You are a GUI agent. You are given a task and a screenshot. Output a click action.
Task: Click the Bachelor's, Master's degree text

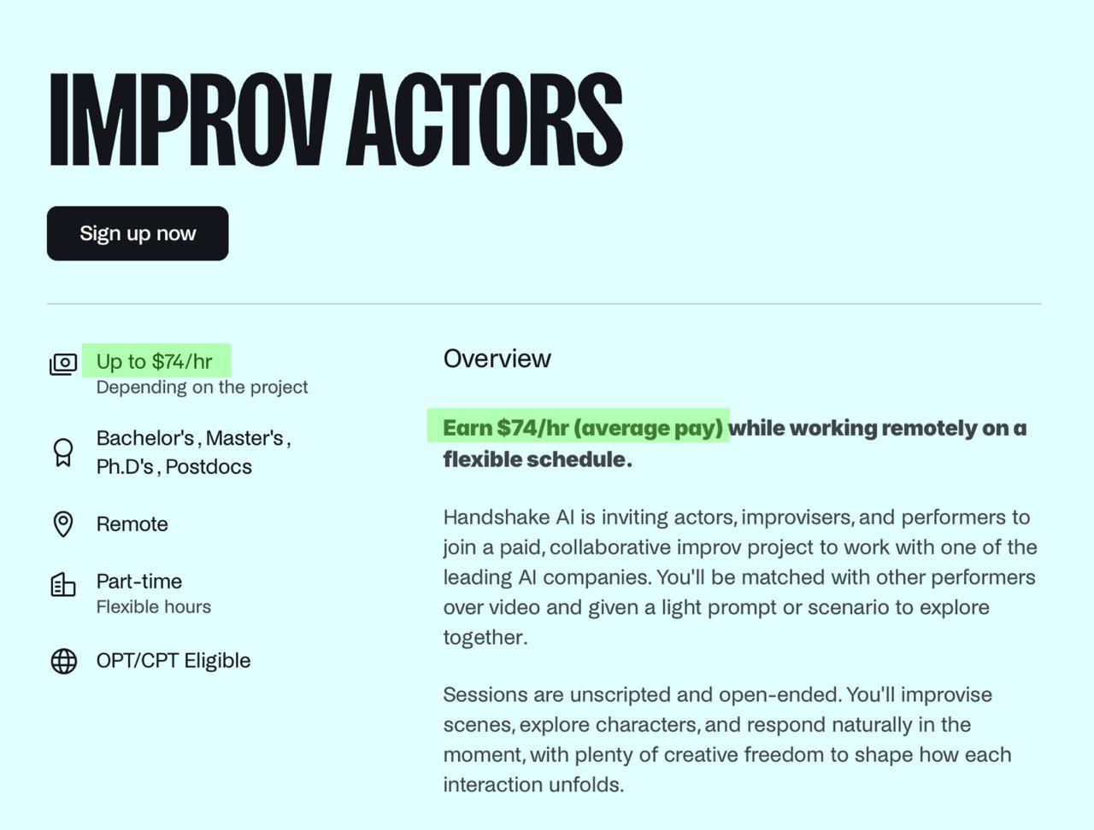pyautogui.click(x=193, y=438)
